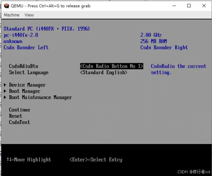Select the CsdnText entry
This screenshot has height=176, width=212.
pos(19,122)
